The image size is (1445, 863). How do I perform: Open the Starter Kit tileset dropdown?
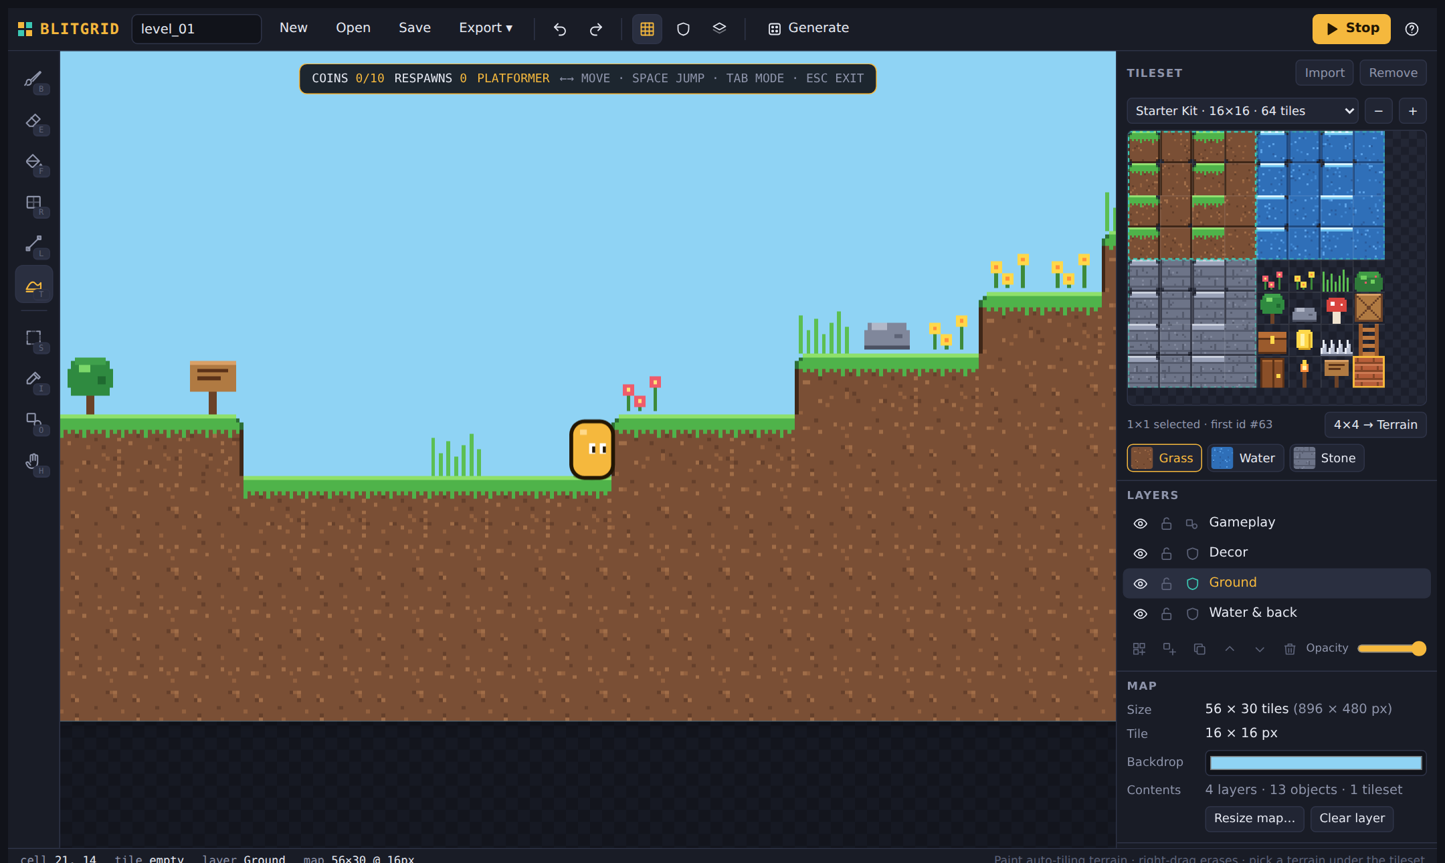pos(1242,111)
